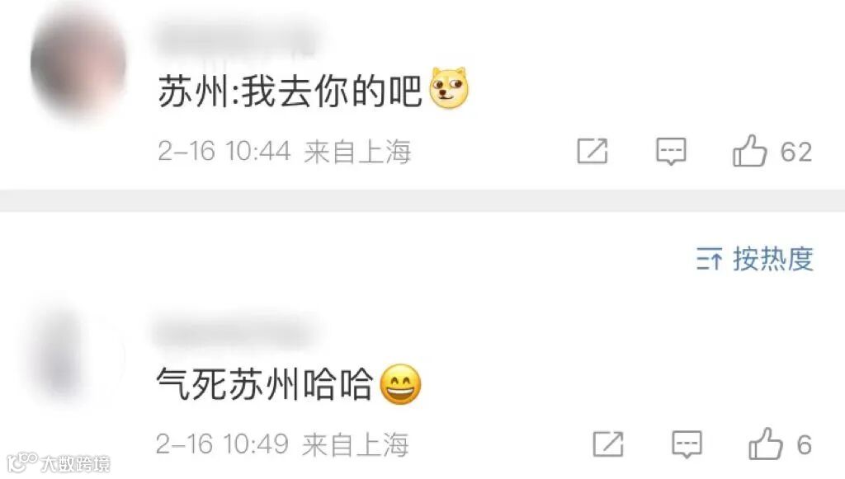Click timestamp 2-16 10:49 来自上海

pos(282,444)
